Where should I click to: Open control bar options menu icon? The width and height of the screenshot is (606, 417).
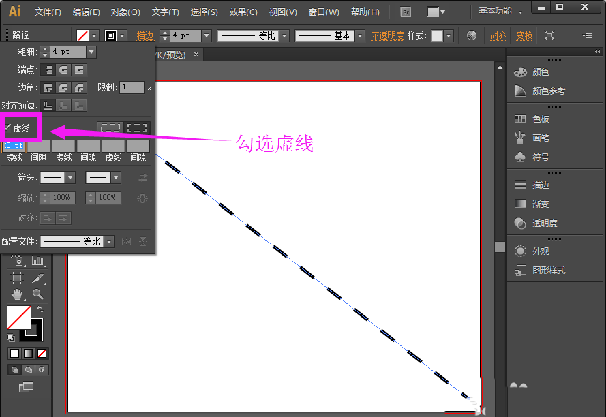click(x=587, y=35)
